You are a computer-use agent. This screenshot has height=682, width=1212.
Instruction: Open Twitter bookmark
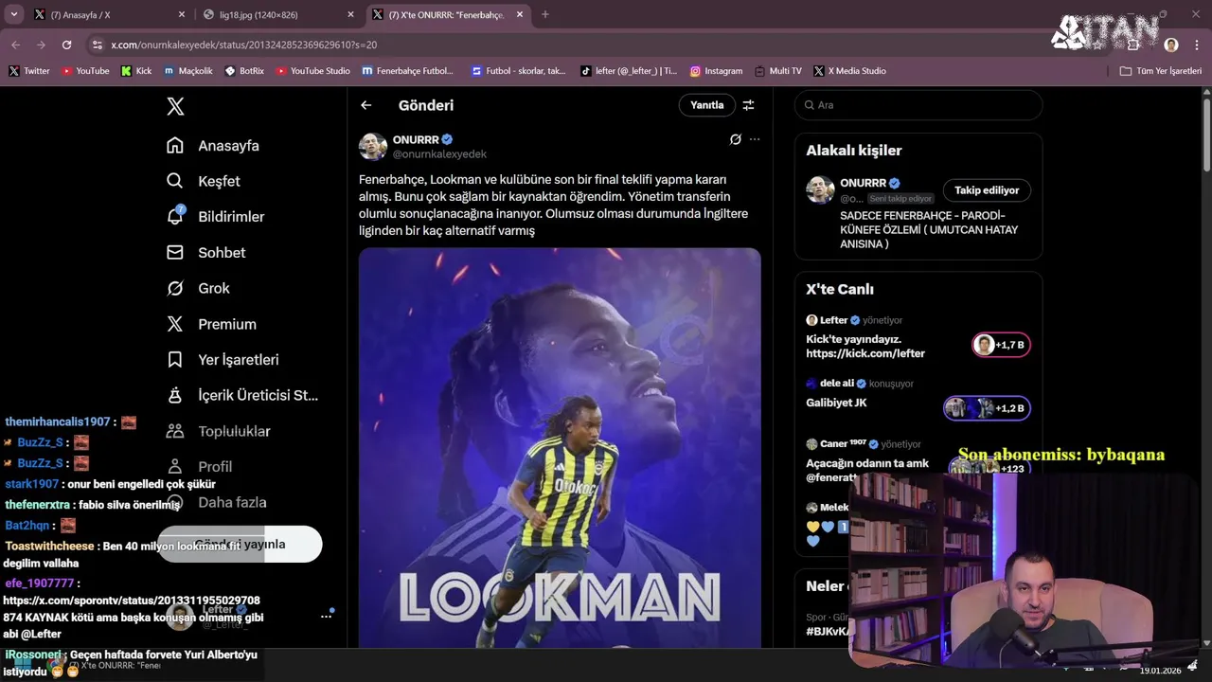[29, 71]
